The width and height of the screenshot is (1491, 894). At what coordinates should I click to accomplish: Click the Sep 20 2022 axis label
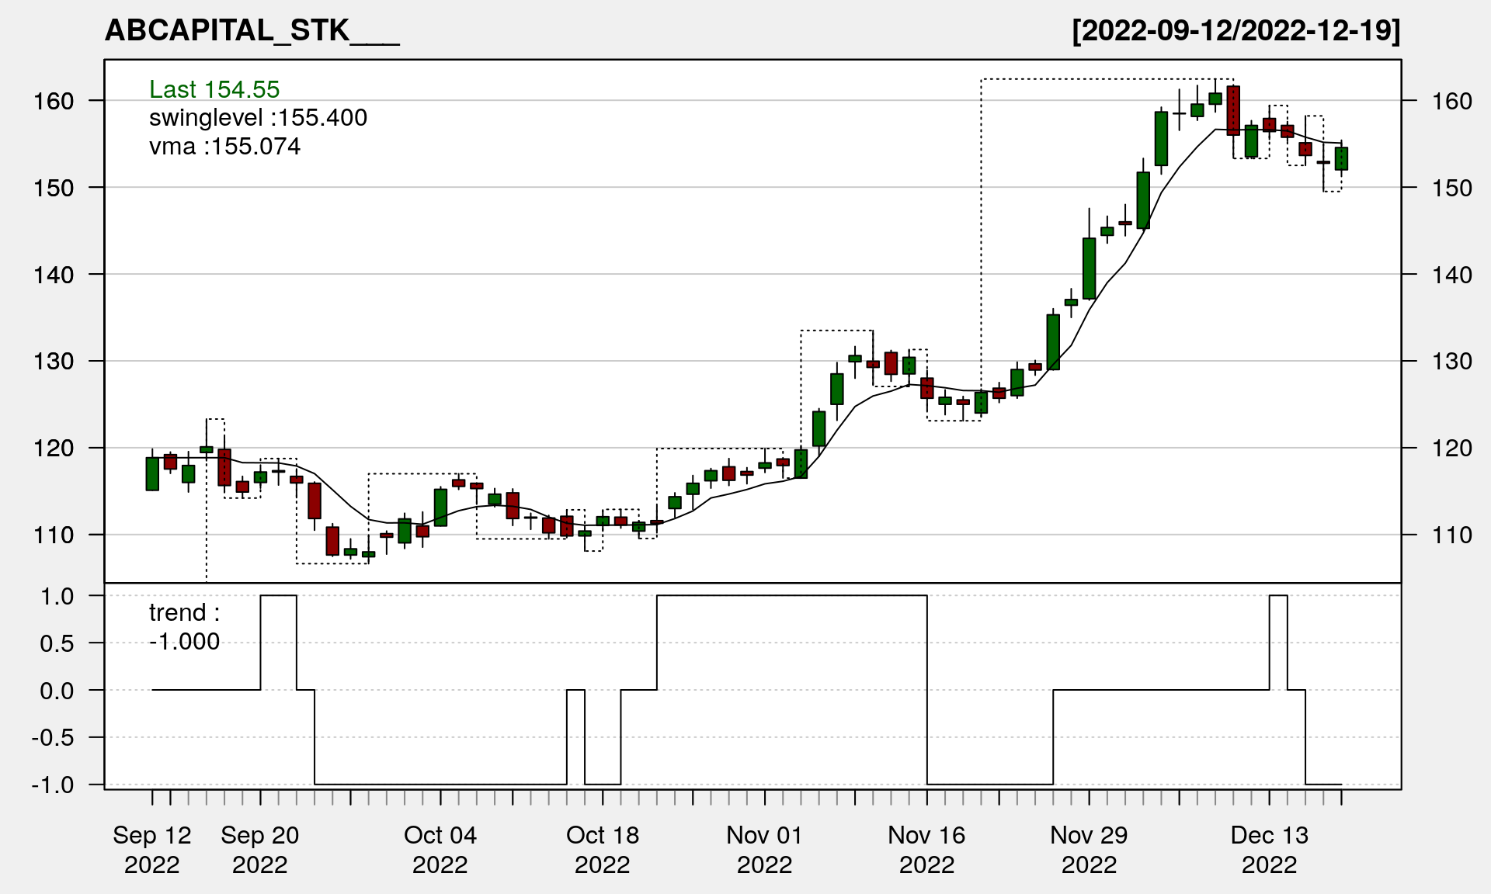(260, 849)
